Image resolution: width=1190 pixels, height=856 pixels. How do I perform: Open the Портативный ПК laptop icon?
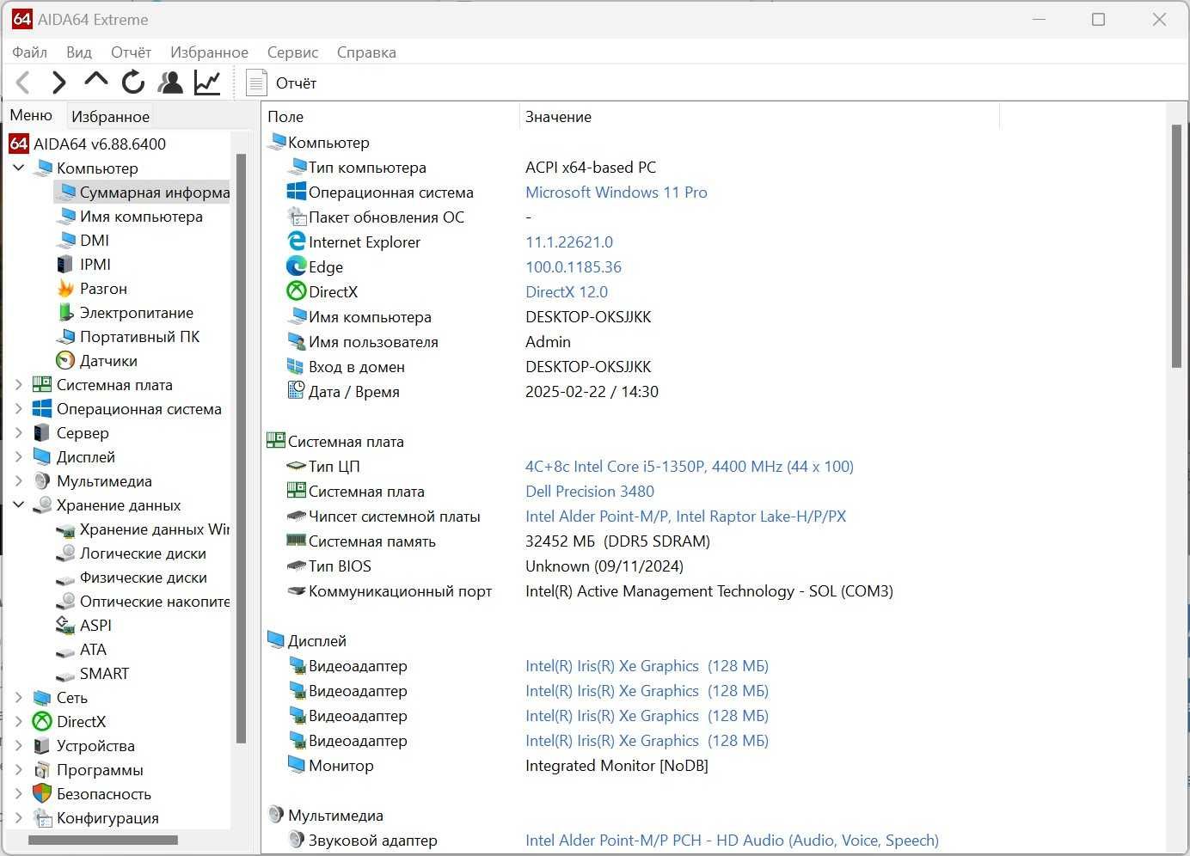(66, 337)
